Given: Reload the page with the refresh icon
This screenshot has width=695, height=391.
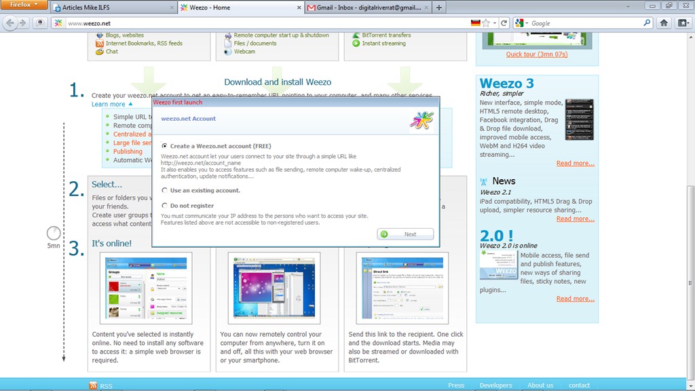Looking at the screenshot, I should (504, 23).
